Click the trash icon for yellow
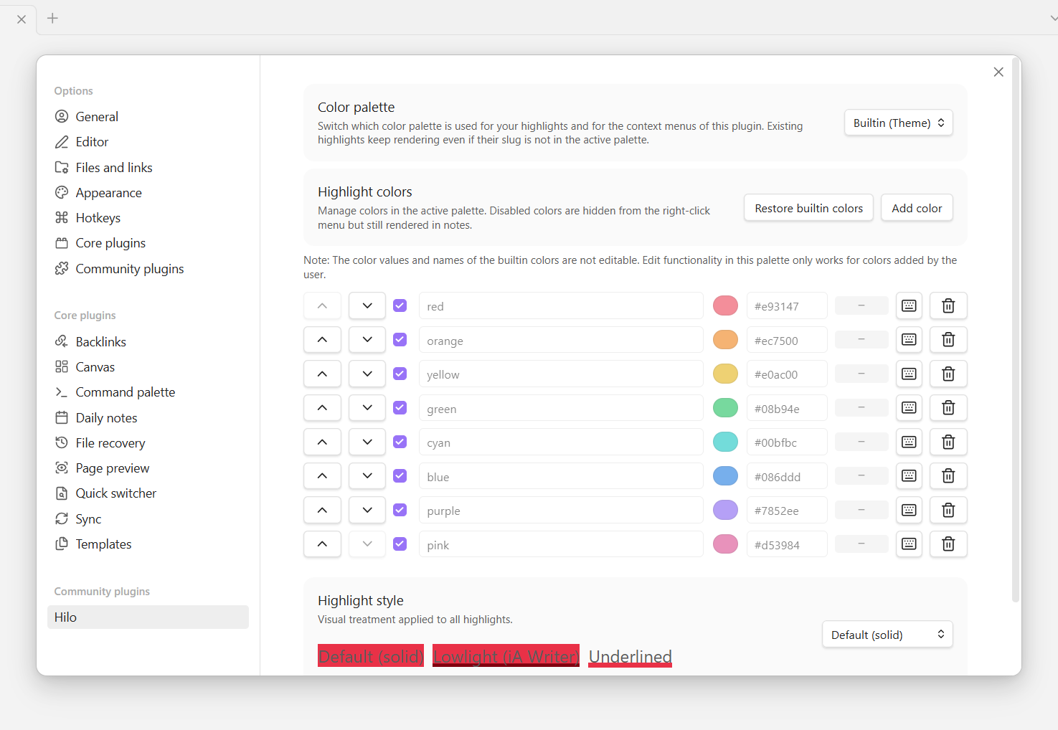The height and width of the screenshot is (730, 1058). [948, 374]
